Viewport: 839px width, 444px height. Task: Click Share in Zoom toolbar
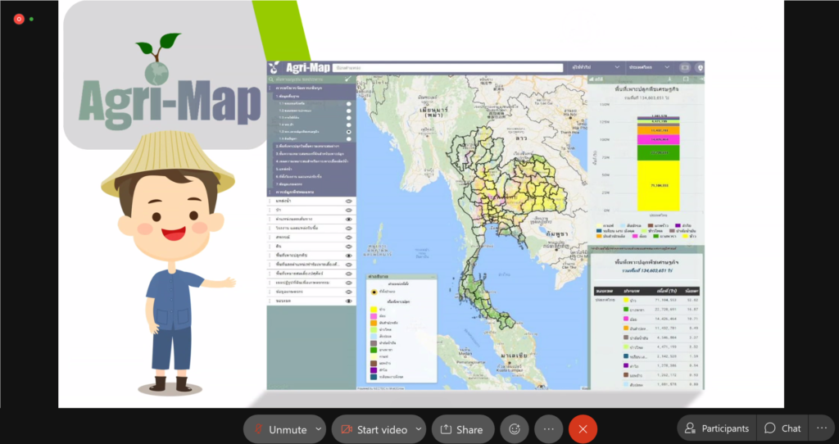462,429
